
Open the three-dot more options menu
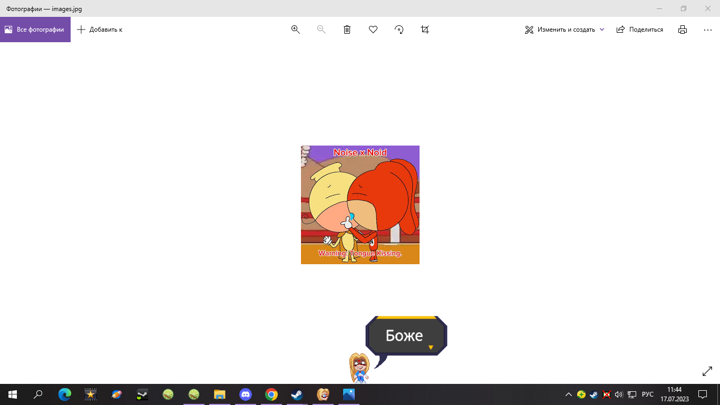pyautogui.click(x=708, y=30)
